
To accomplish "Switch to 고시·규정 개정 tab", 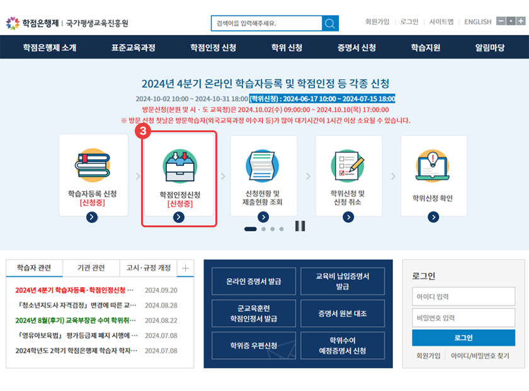I will click(x=149, y=268).
